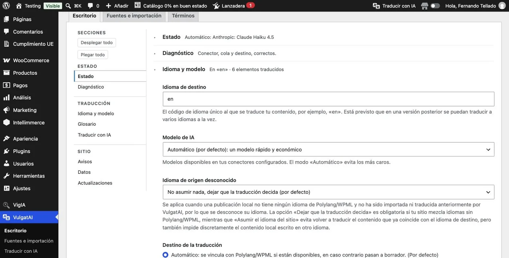
Task: Switch to the Términos tab
Action: tap(183, 16)
